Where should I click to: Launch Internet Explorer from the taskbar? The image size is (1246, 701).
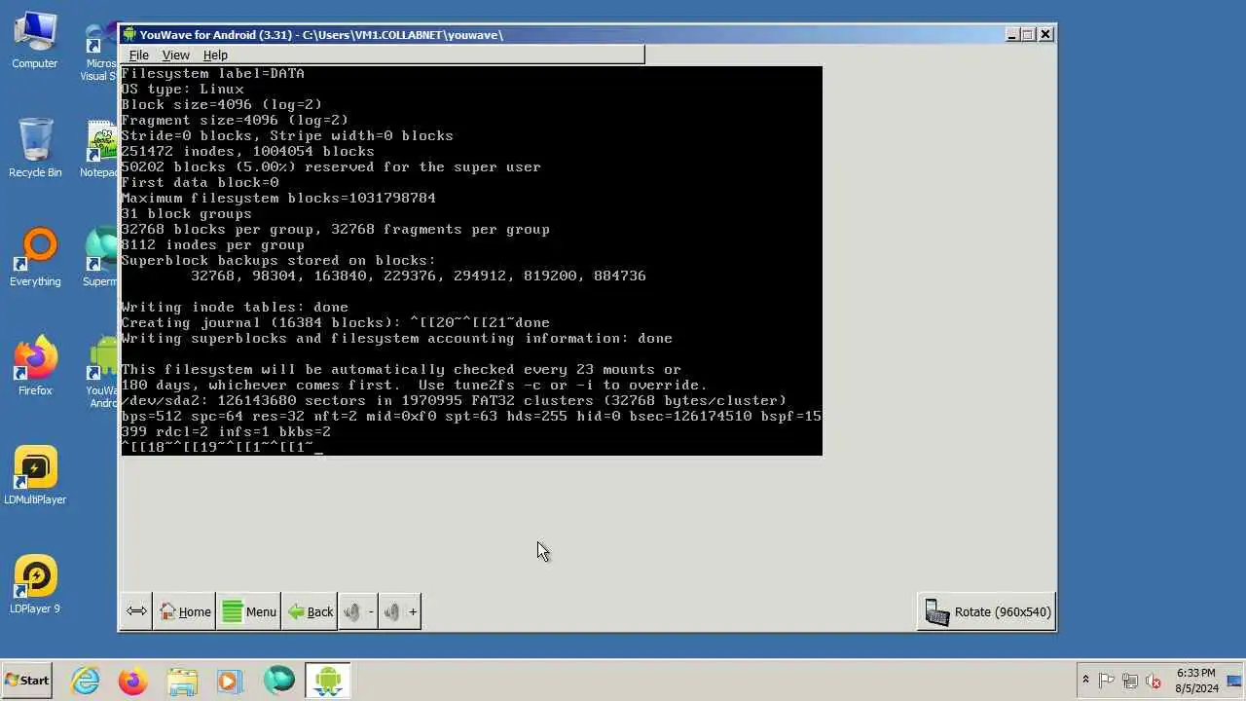[x=86, y=681]
